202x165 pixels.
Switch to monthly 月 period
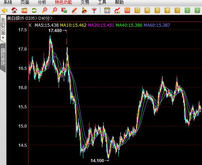[157, 10]
